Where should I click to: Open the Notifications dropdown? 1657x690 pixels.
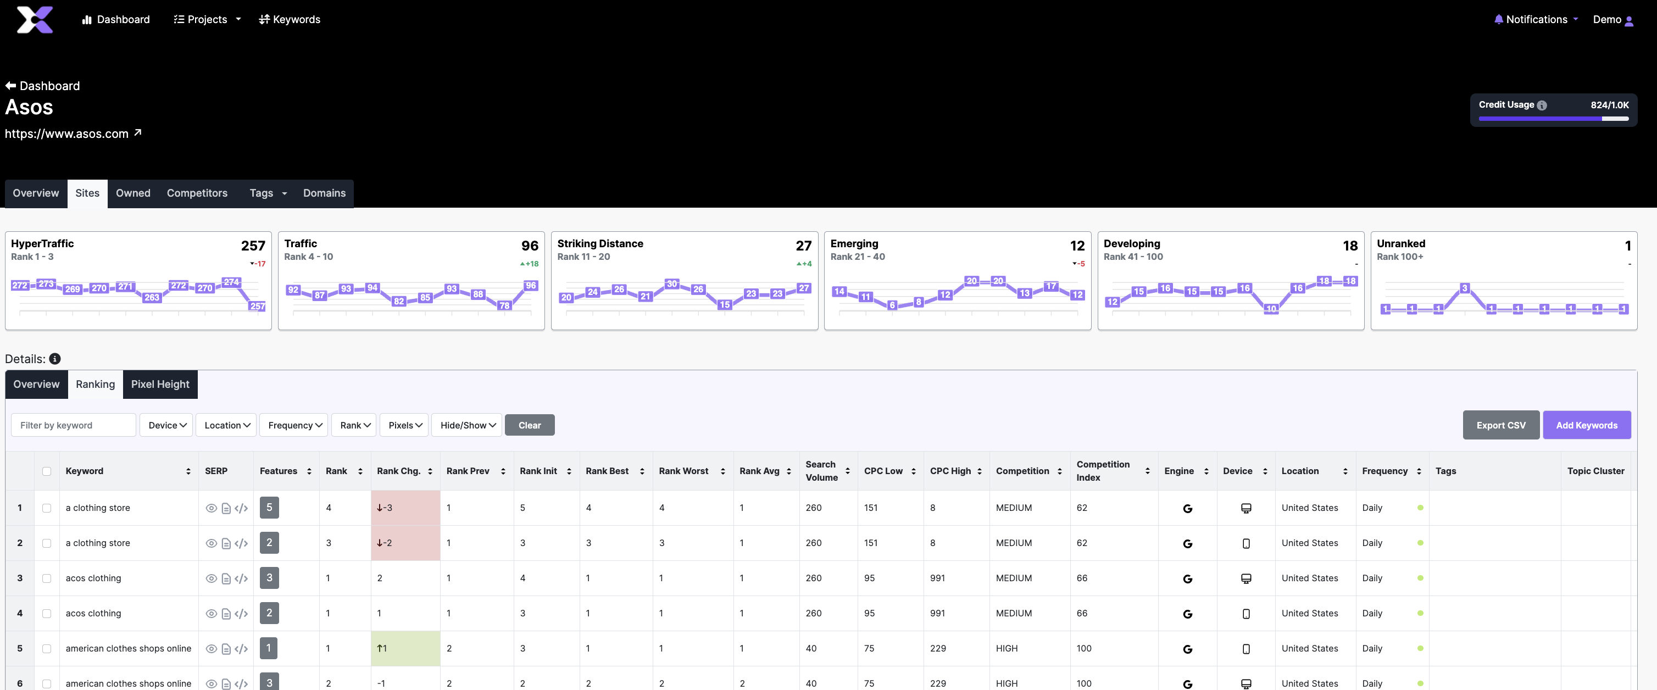pyautogui.click(x=1536, y=19)
